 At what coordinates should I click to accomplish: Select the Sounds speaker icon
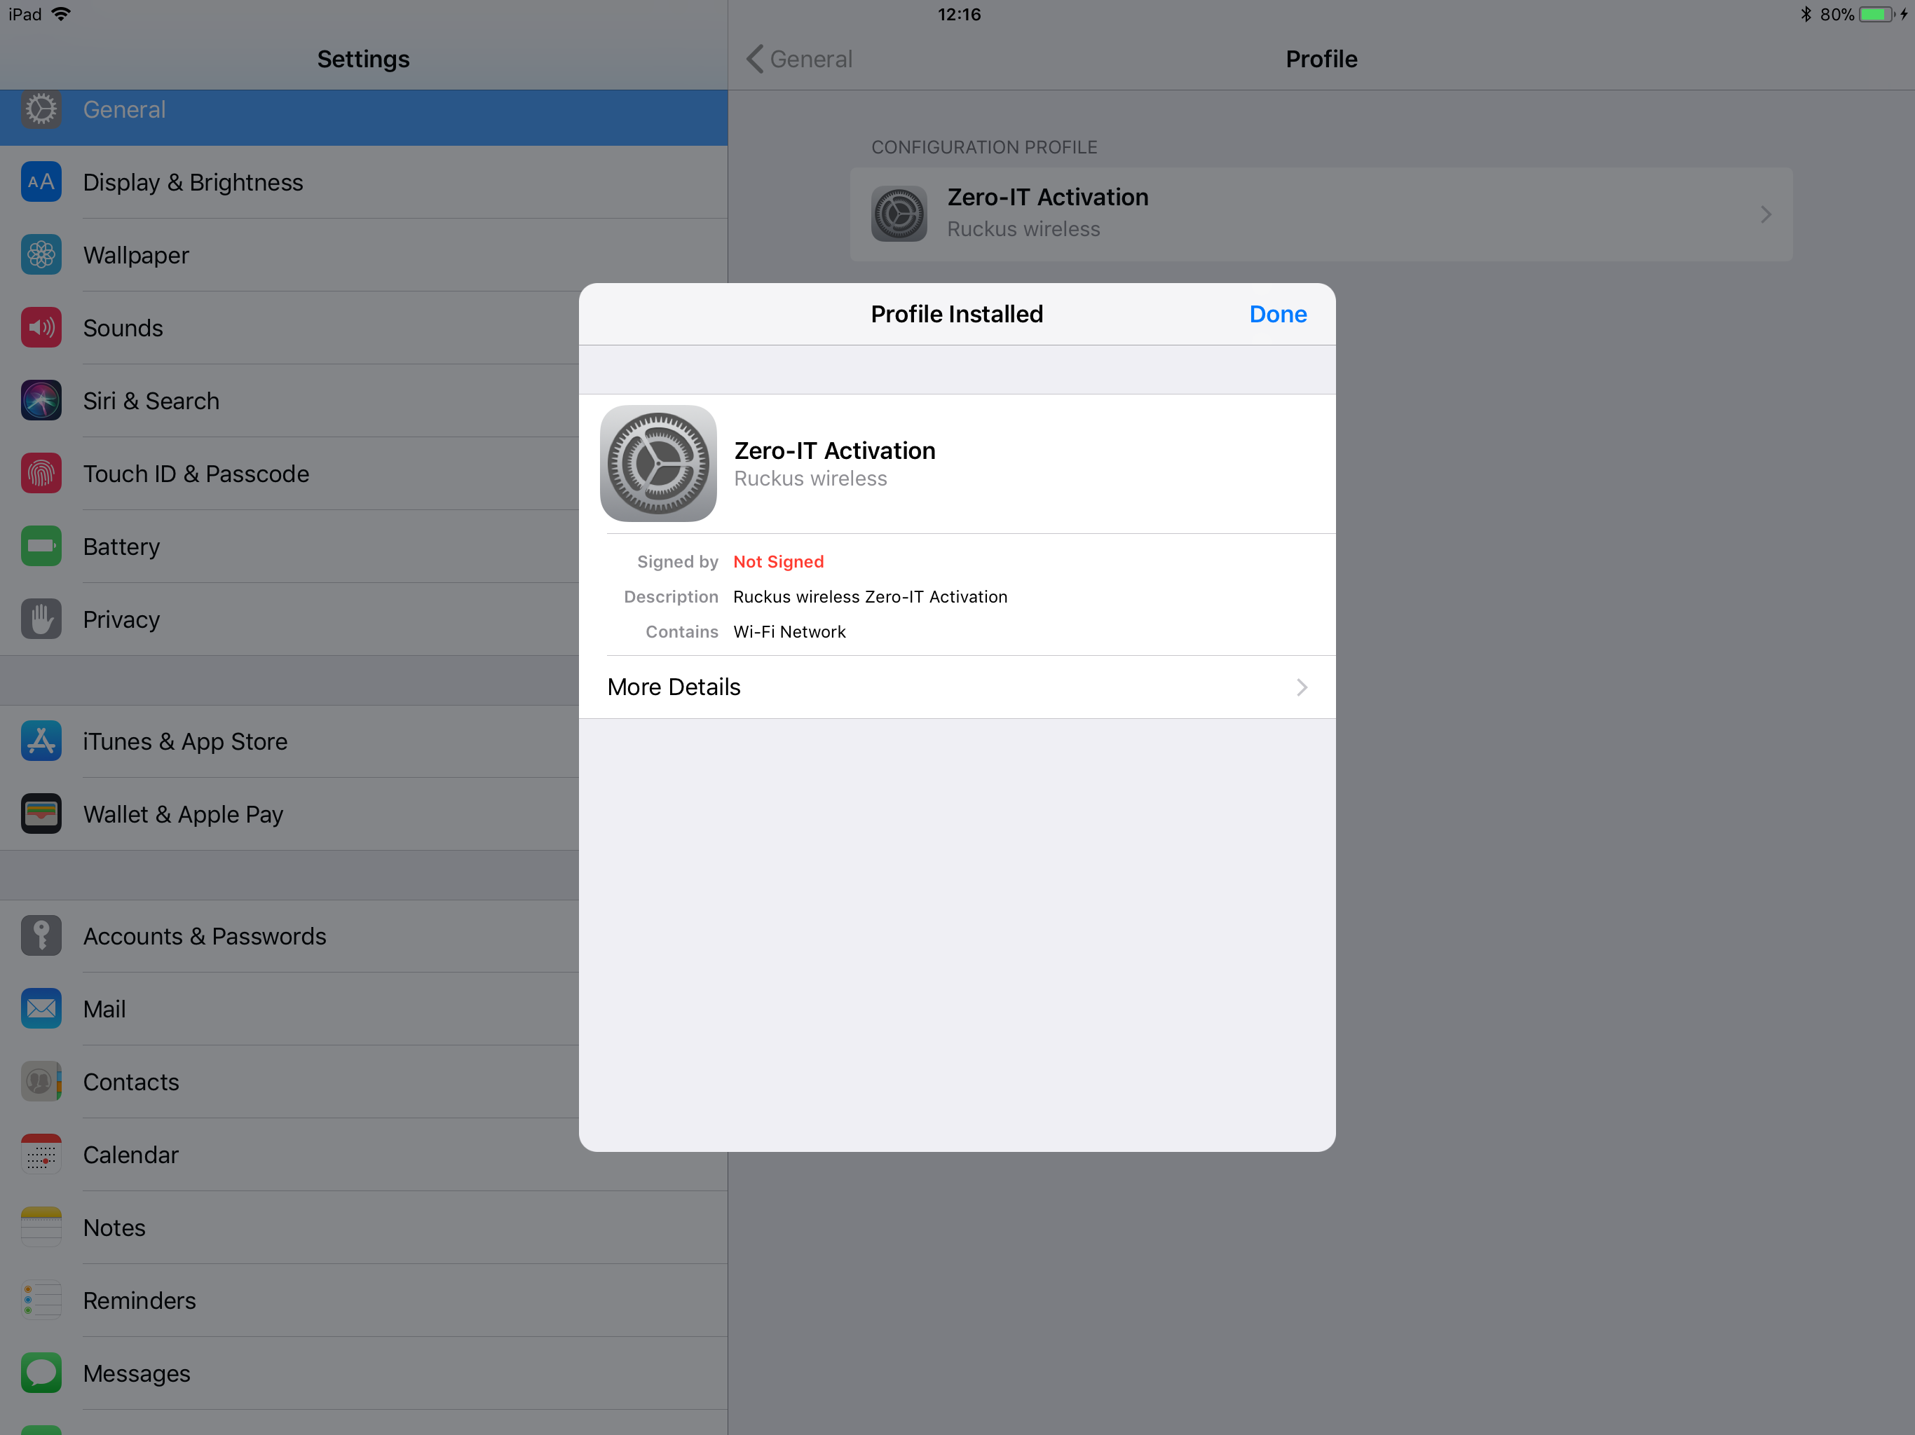click(x=41, y=328)
